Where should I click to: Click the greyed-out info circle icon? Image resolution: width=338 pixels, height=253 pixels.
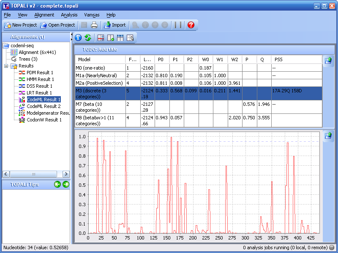pos(145,25)
